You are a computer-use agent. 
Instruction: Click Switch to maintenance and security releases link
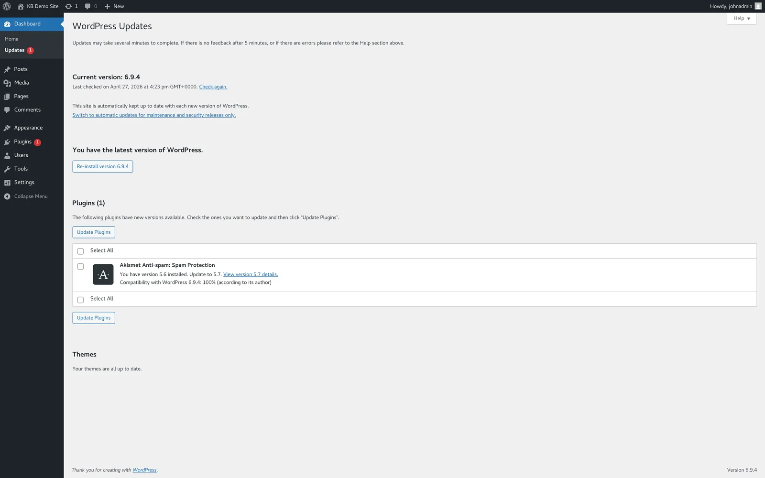pos(154,115)
